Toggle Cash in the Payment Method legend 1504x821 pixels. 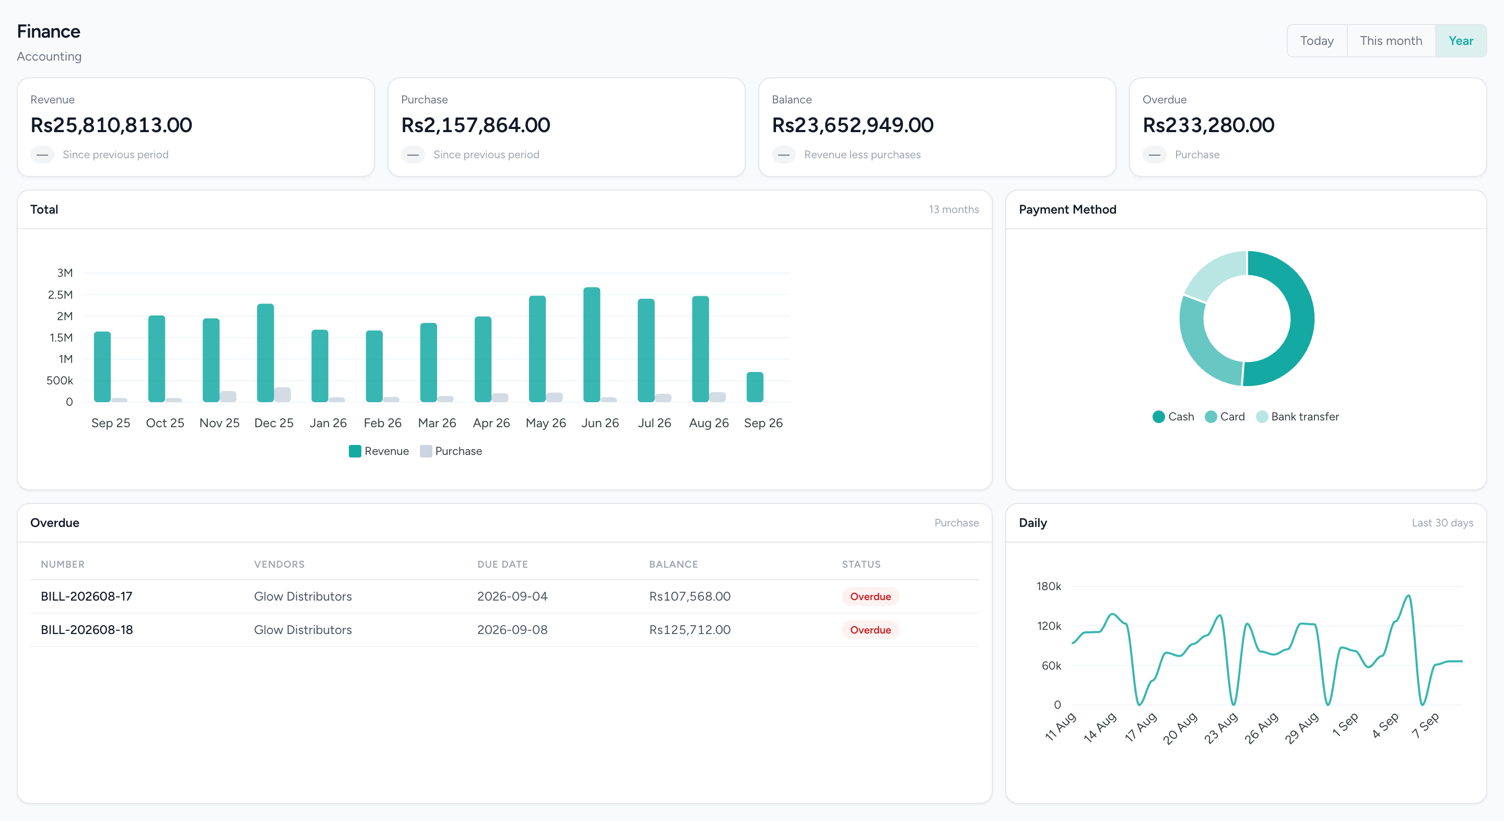tap(1173, 417)
